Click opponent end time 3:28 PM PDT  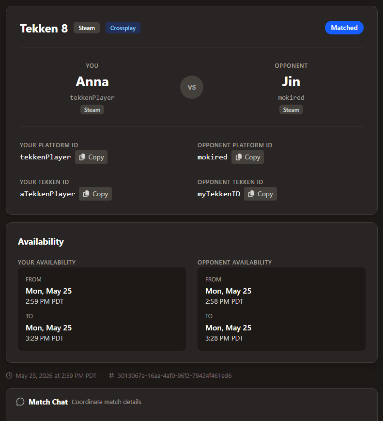point(224,338)
